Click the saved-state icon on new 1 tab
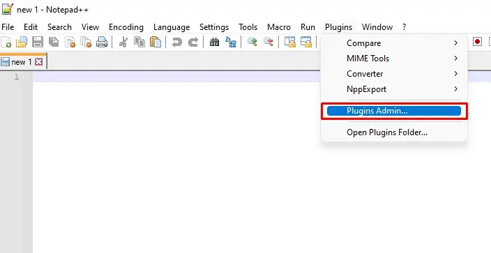Viewport: 491px width, 253px height. coord(5,62)
